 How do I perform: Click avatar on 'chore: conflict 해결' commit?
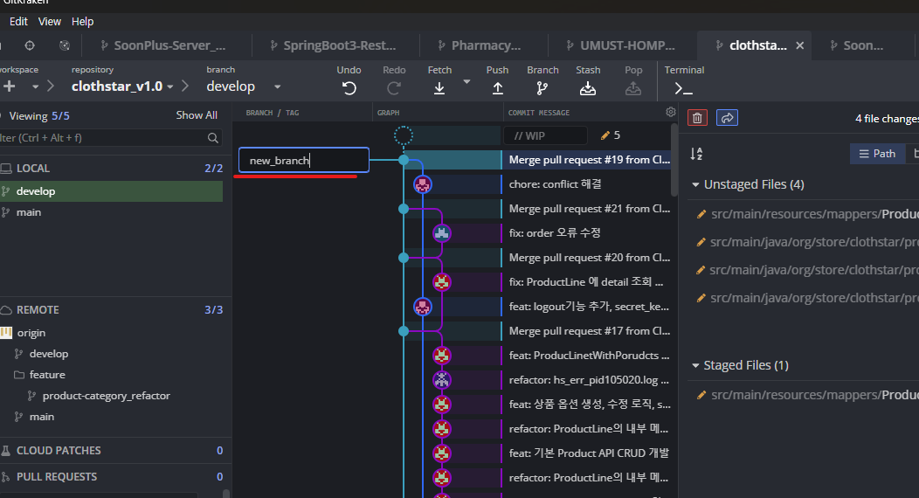tap(423, 184)
